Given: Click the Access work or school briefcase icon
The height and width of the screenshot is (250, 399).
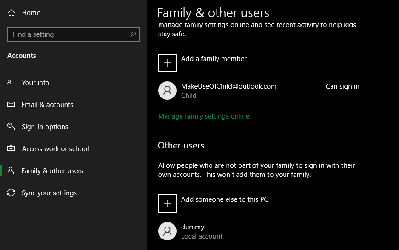Looking at the screenshot, I should 11,148.
